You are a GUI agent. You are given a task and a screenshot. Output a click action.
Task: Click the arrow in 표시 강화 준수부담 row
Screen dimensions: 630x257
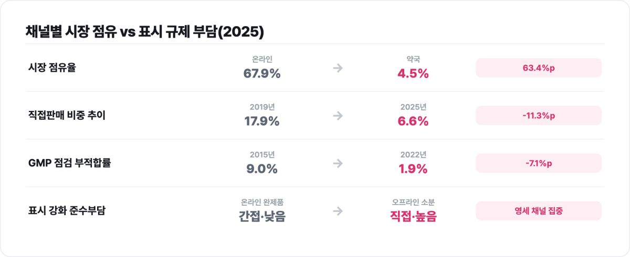click(338, 211)
